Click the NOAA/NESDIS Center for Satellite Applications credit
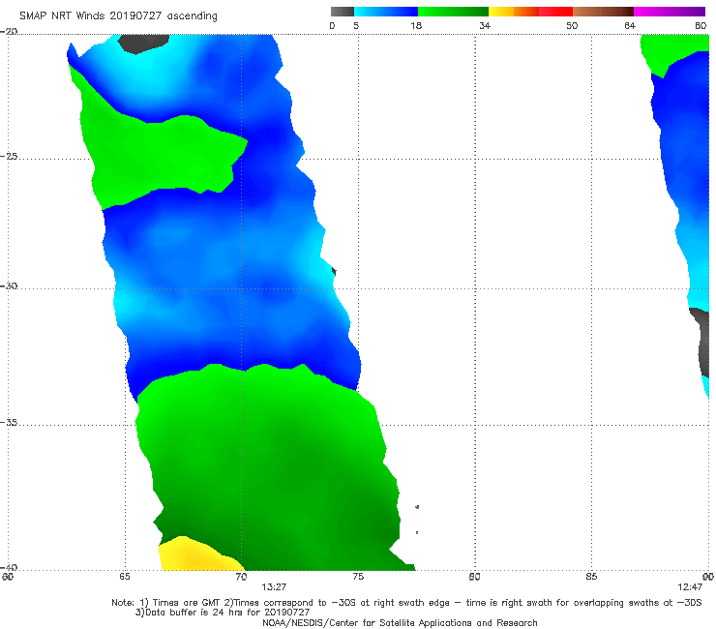Image resolution: width=716 pixels, height=629 pixels. pos(400,623)
